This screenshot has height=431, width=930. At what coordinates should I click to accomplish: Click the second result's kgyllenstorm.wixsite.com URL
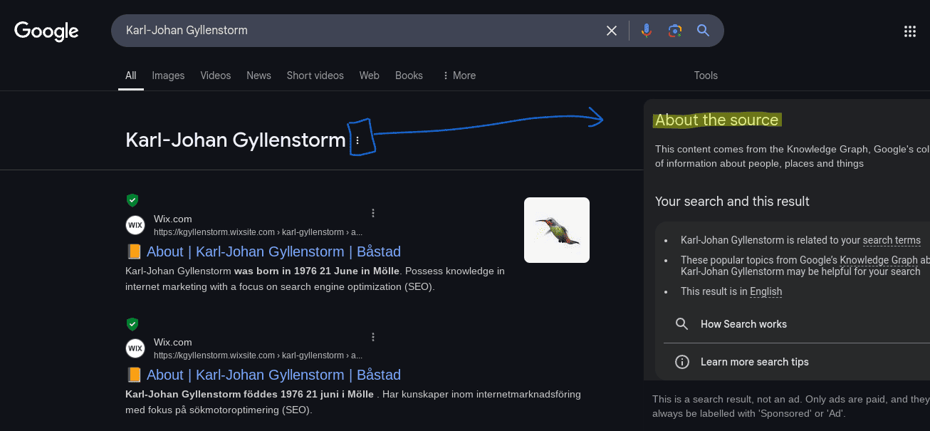258,355
